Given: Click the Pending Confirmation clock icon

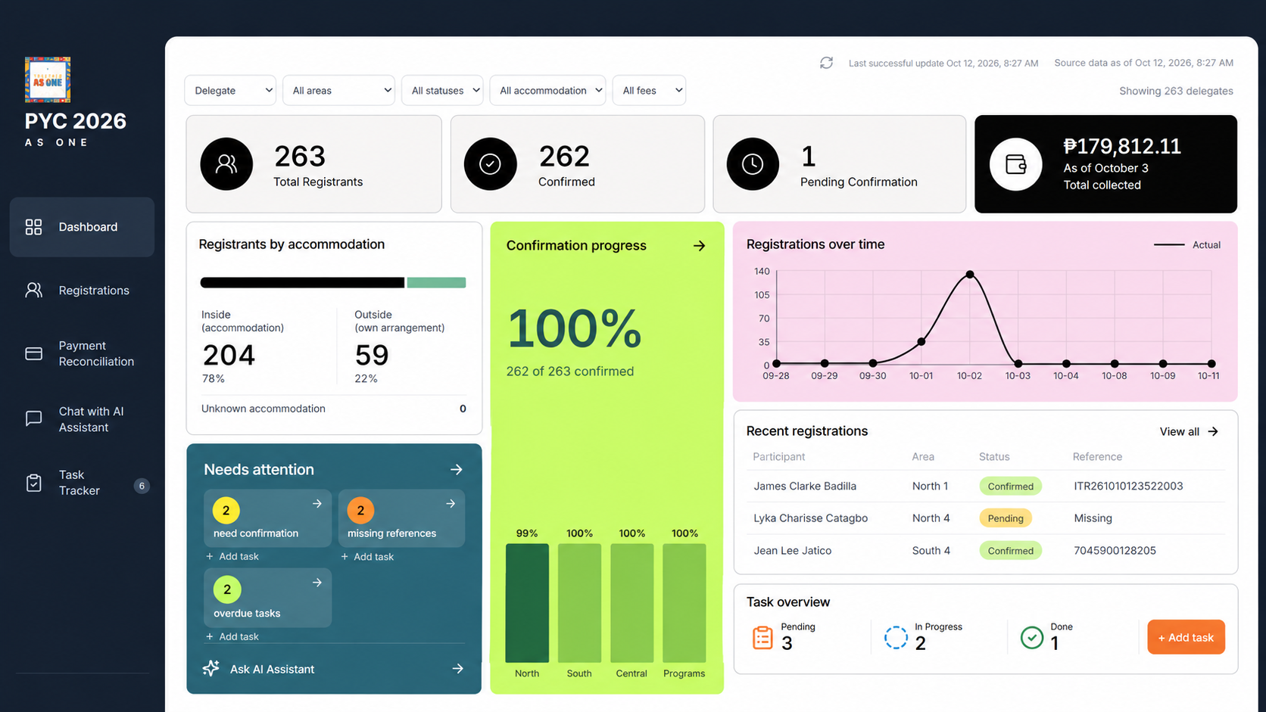Looking at the screenshot, I should click(753, 163).
